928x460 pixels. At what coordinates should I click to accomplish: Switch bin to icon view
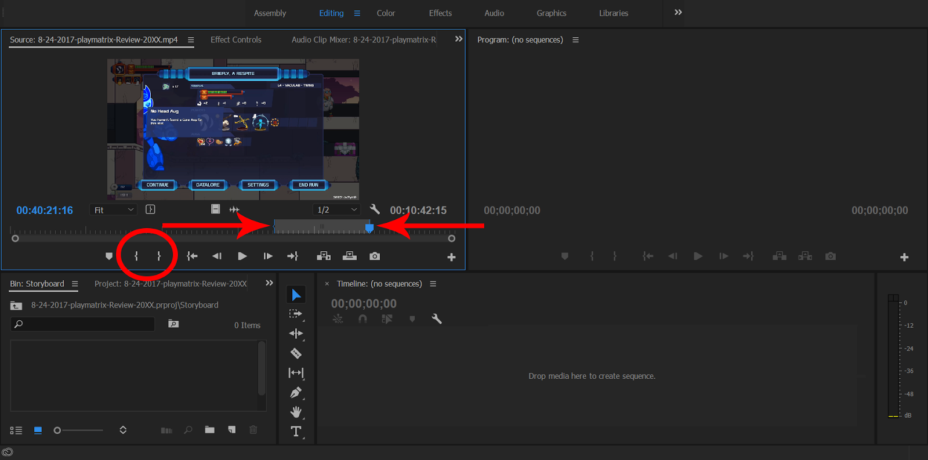pyautogui.click(x=38, y=430)
